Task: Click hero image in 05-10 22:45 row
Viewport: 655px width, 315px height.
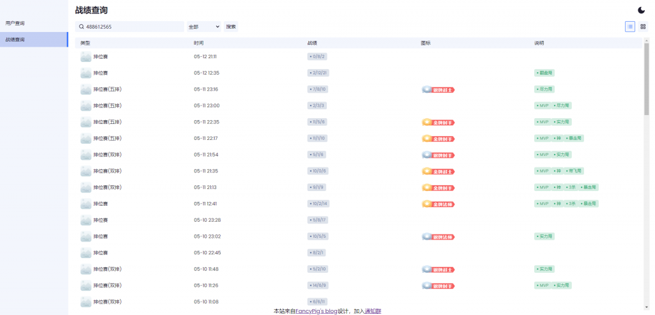Action: click(86, 253)
